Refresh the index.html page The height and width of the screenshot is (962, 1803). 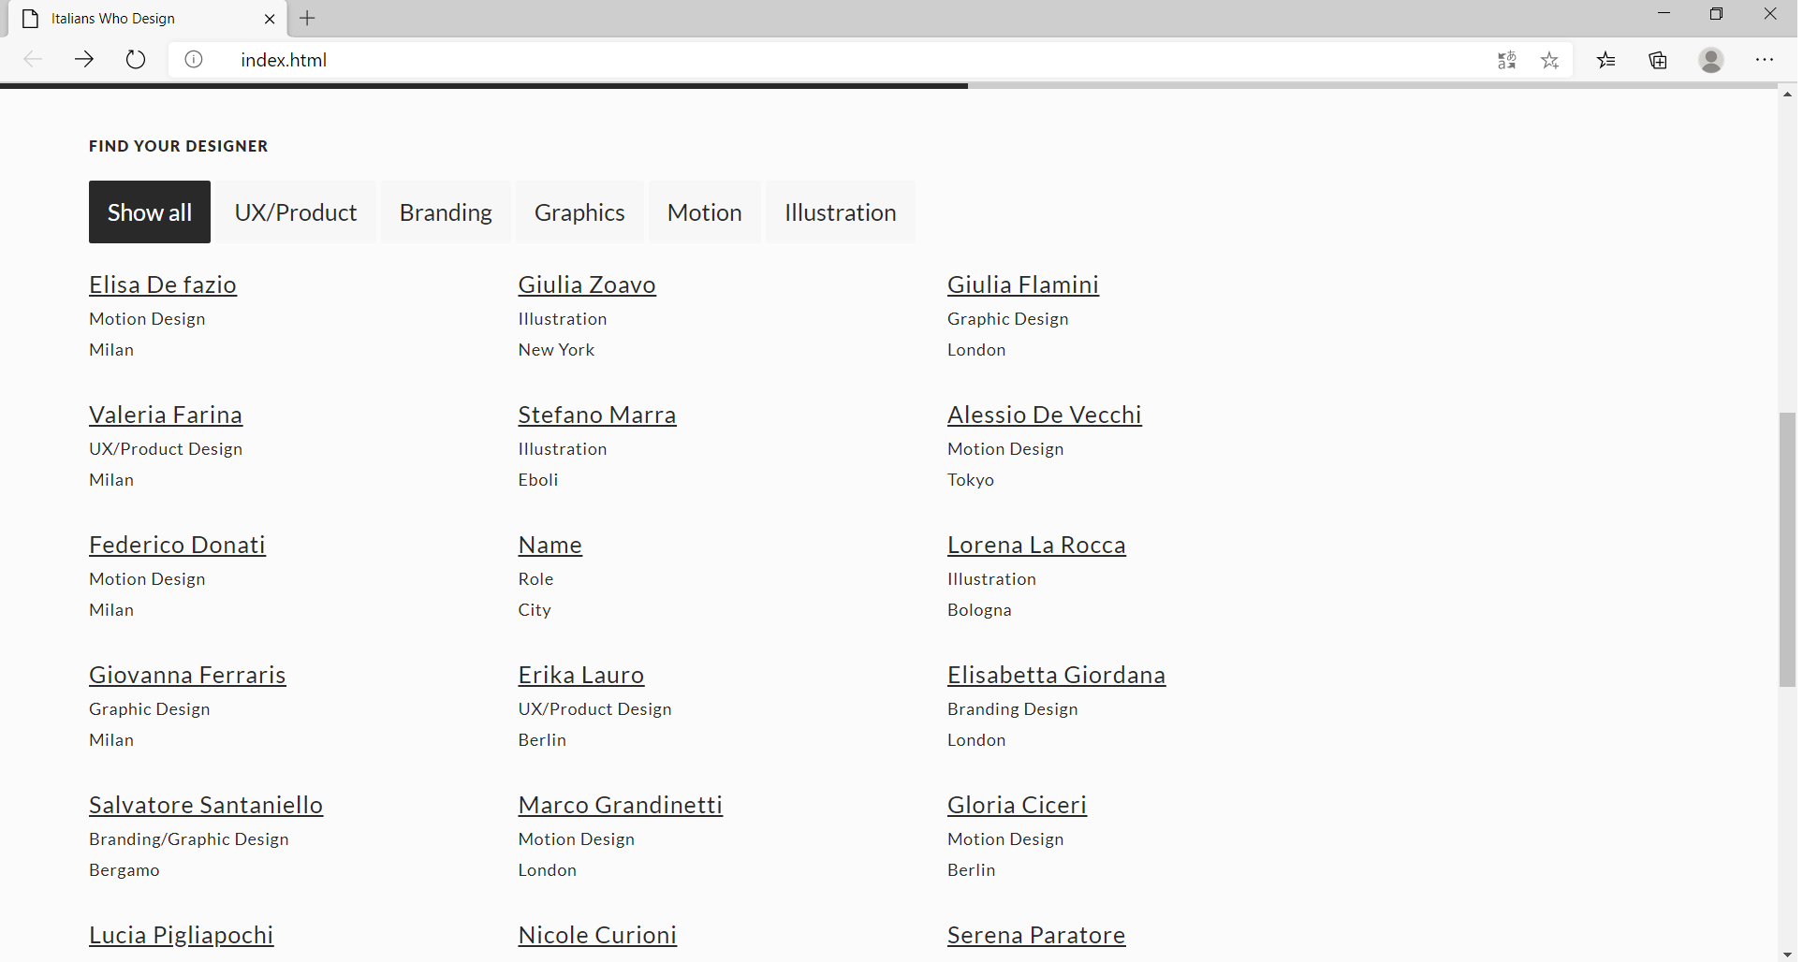tap(135, 59)
